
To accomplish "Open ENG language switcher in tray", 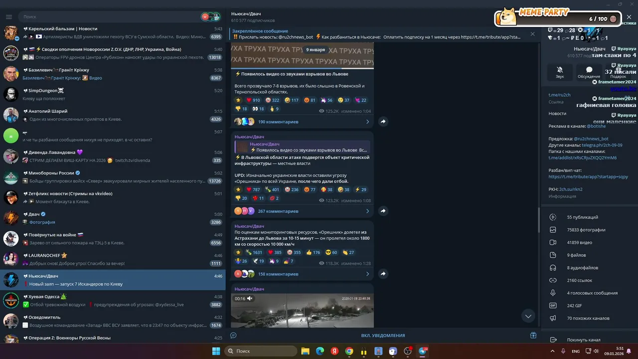I will (x=576, y=351).
